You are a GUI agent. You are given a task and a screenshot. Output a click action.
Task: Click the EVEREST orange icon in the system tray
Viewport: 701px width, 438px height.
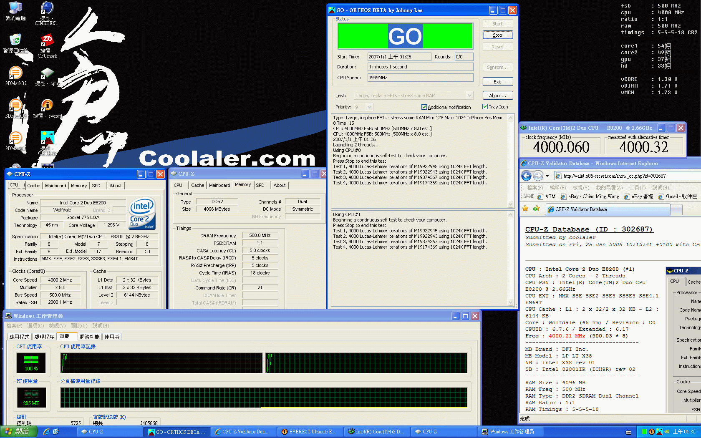(651, 432)
